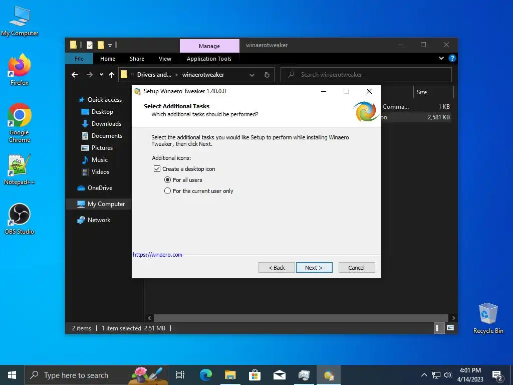Expand the Explorer ribbon chevron
The width and height of the screenshot is (513, 385).
coord(441,58)
